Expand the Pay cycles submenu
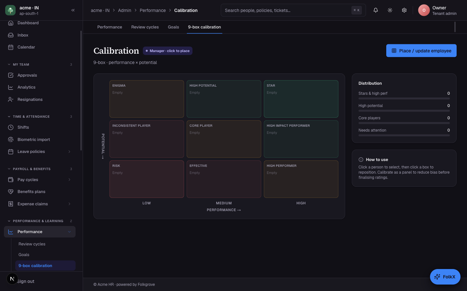 (x=69, y=180)
